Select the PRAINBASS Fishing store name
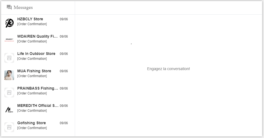Screen dimensions: 264x138 (x=38, y=88)
